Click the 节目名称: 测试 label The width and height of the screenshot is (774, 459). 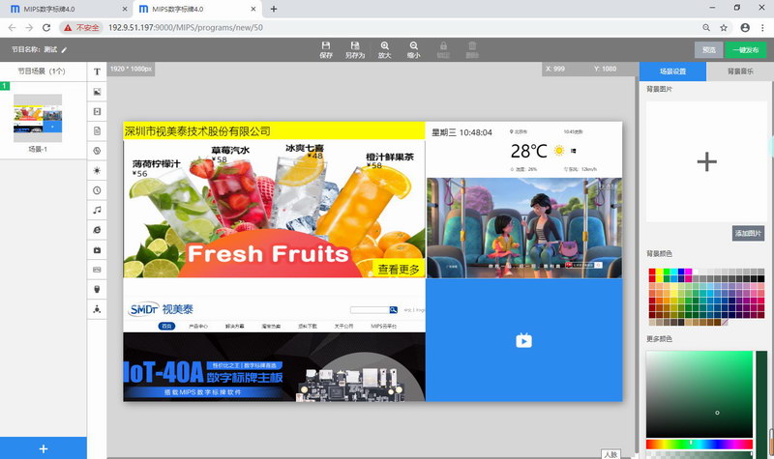point(35,50)
